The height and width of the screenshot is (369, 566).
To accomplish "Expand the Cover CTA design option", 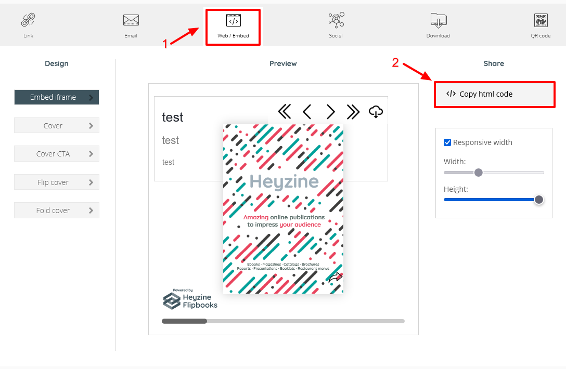I will pyautogui.click(x=57, y=154).
